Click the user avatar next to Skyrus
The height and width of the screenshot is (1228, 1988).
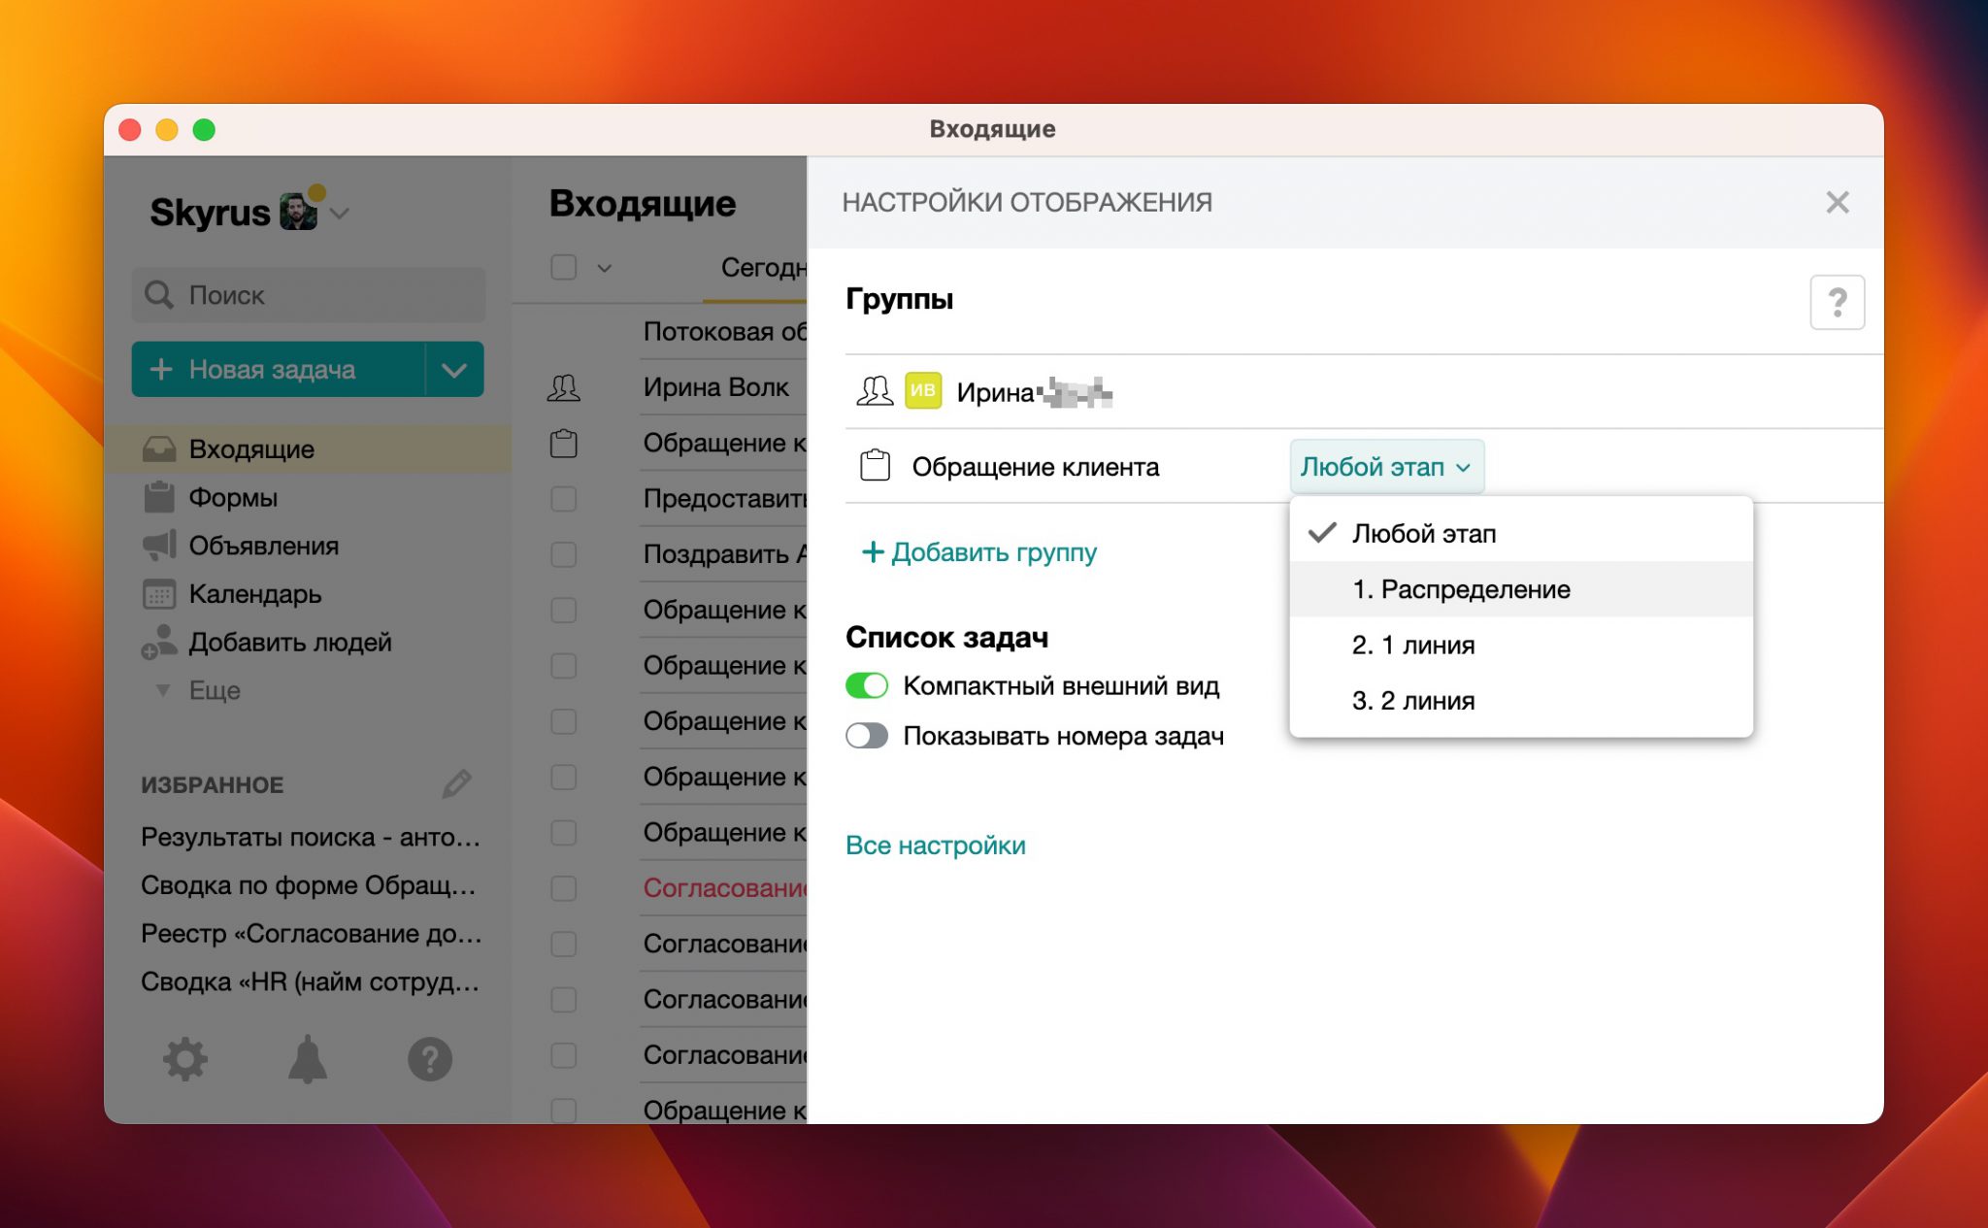pos(299,211)
